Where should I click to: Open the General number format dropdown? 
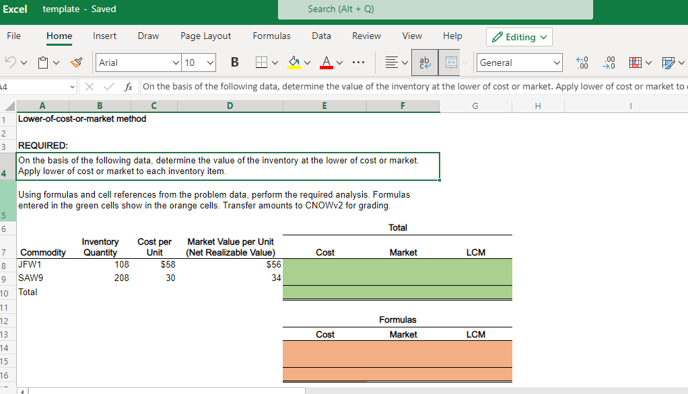point(519,63)
